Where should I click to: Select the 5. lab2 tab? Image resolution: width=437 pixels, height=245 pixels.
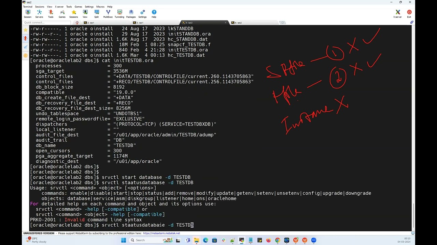204,23
